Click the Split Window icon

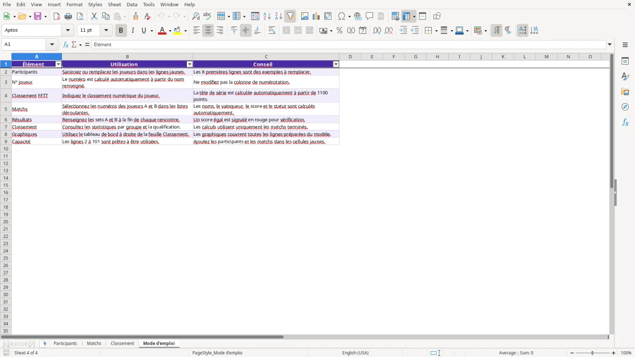tap(422, 16)
